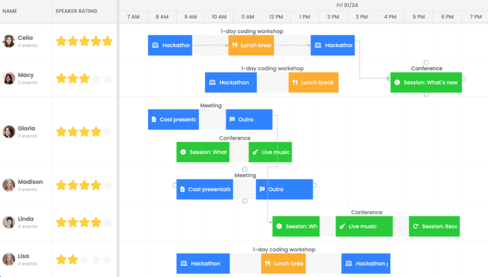Set Lisa's rating to four stars

click(96, 259)
